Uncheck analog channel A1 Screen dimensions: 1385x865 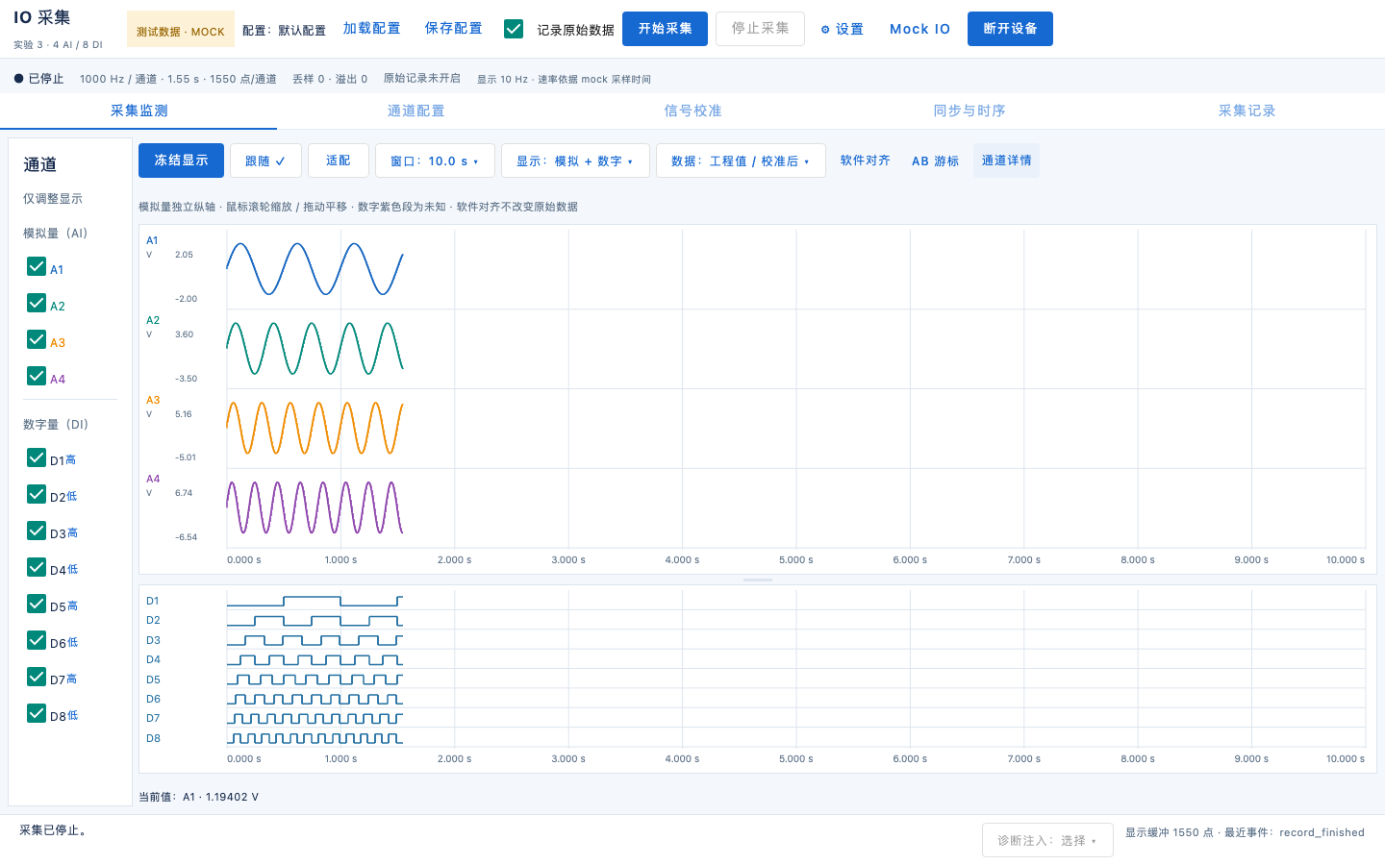pos(37,266)
